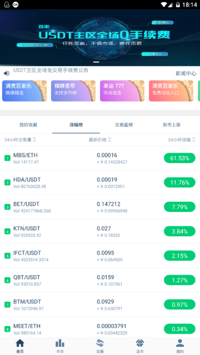Image resolution: width=200 pixels, height=355 pixels.
Task: Open the 币币 chart icon in bottom bar
Action: [60, 343]
